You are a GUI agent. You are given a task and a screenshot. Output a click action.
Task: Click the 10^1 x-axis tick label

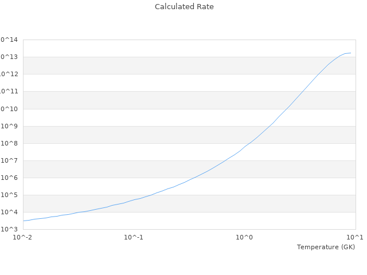355,237
